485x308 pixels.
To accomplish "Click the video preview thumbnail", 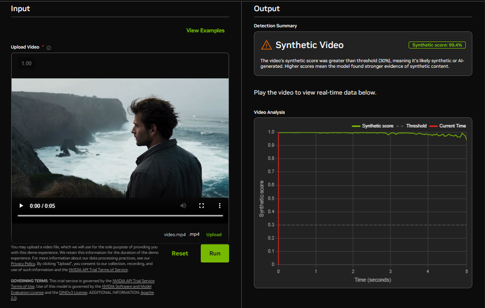I will pyautogui.click(x=120, y=138).
